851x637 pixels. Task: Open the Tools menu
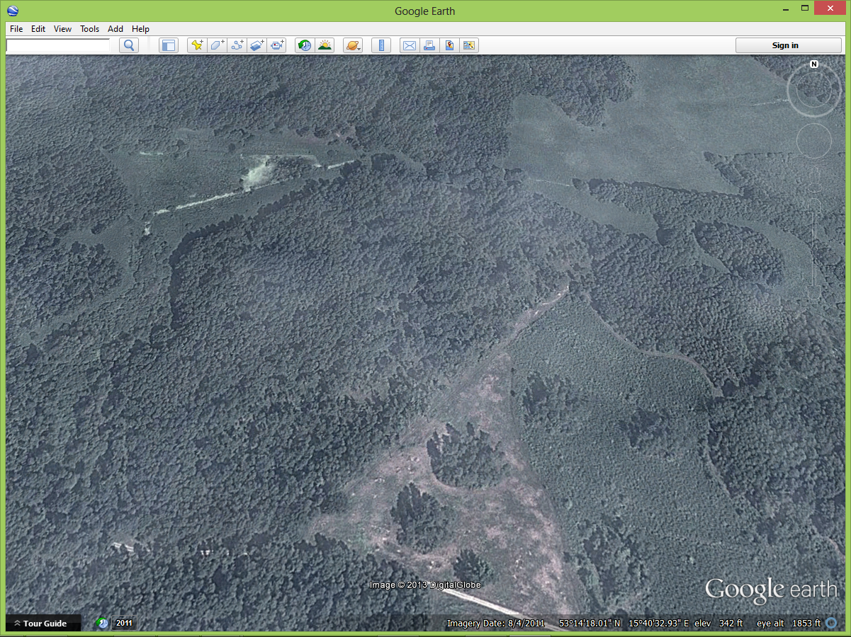89,29
